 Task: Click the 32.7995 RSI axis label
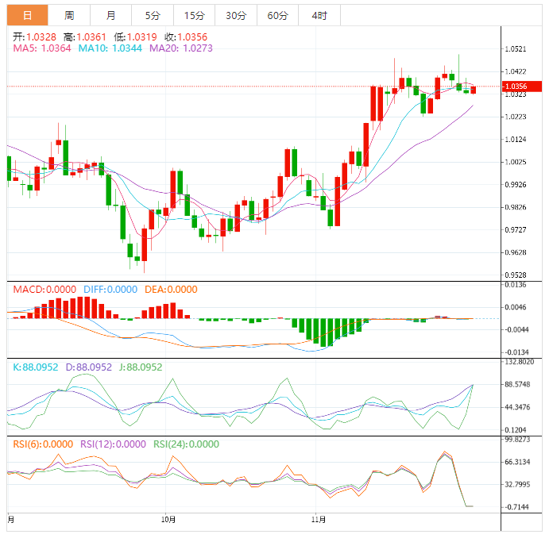click(517, 484)
